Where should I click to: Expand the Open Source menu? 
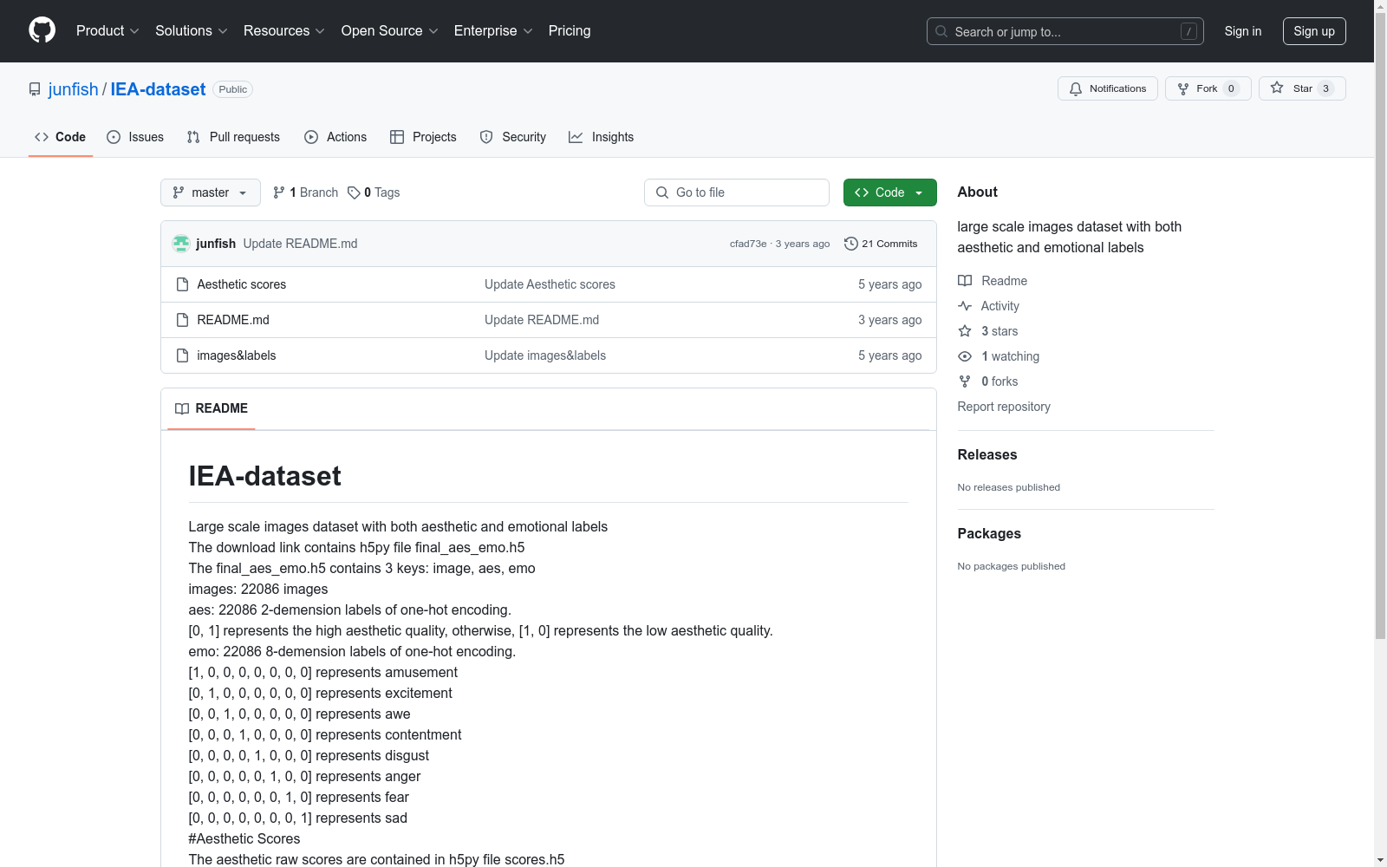[x=390, y=30]
